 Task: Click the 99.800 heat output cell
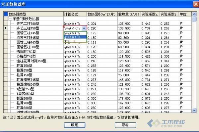click(x=129, y=33)
